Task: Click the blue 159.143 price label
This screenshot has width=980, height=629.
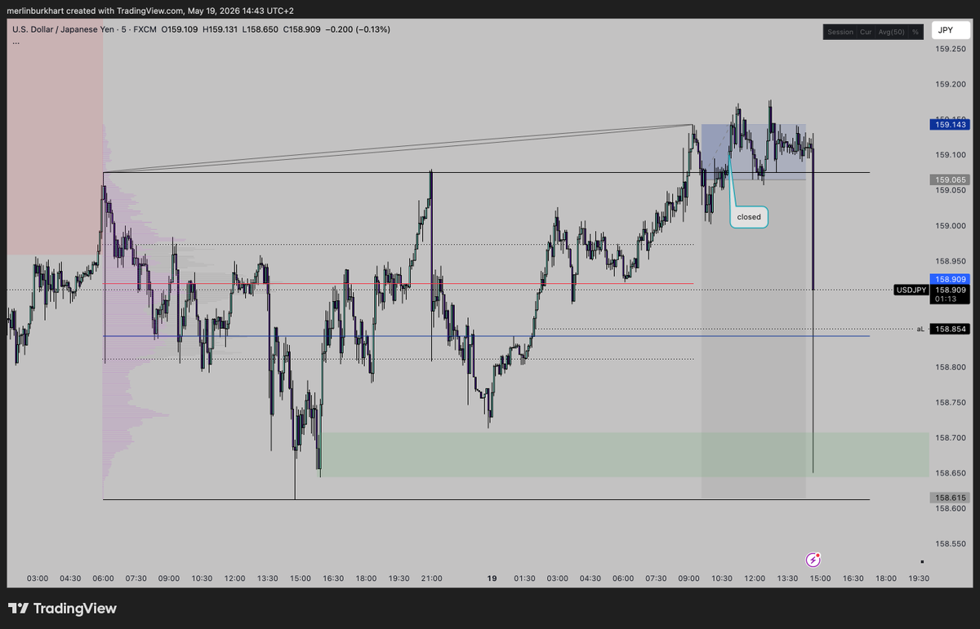Action: click(x=949, y=125)
